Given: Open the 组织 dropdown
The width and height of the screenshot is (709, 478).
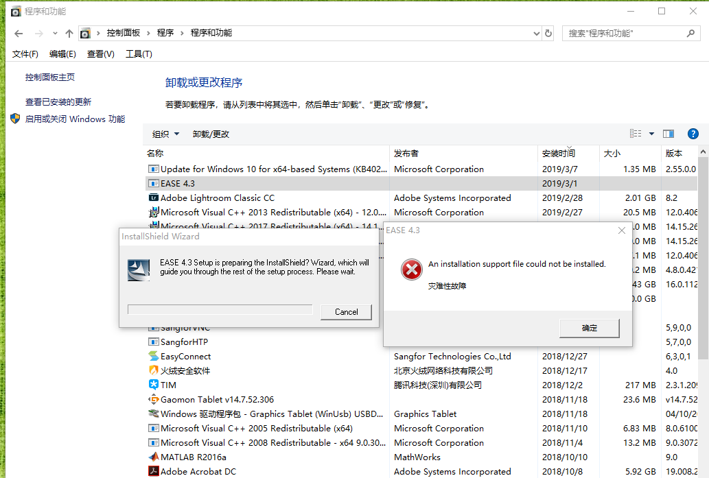Looking at the screenshot, I should [x=165, y=134].
